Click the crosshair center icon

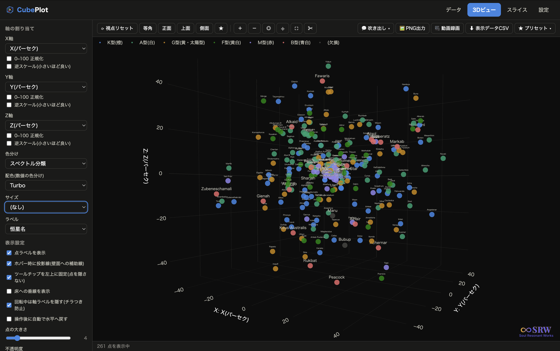pos(282,28)
